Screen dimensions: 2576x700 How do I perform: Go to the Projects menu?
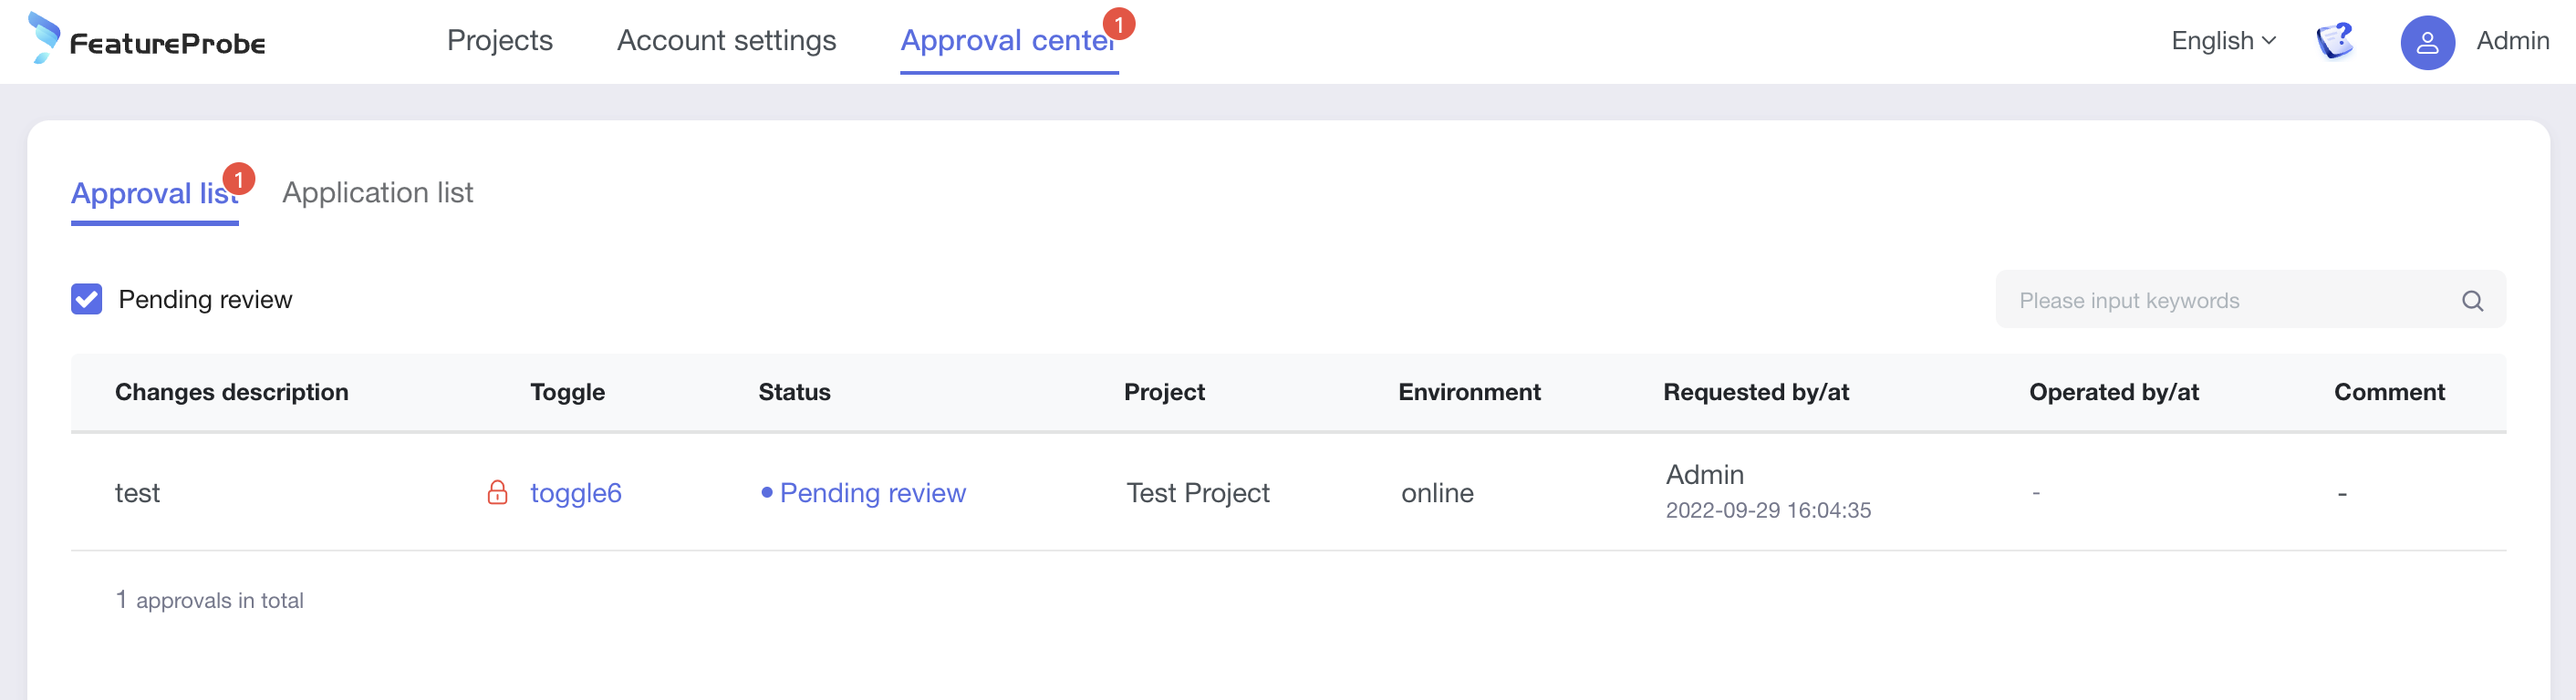[499, 41]
